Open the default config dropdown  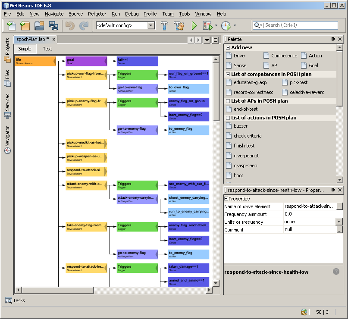click(x=151, y=25)
